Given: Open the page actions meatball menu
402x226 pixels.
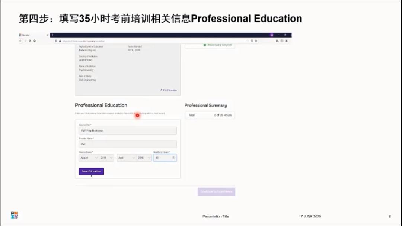Looking at the screenshot, I should pyautogui.click(x=248, y=41).
